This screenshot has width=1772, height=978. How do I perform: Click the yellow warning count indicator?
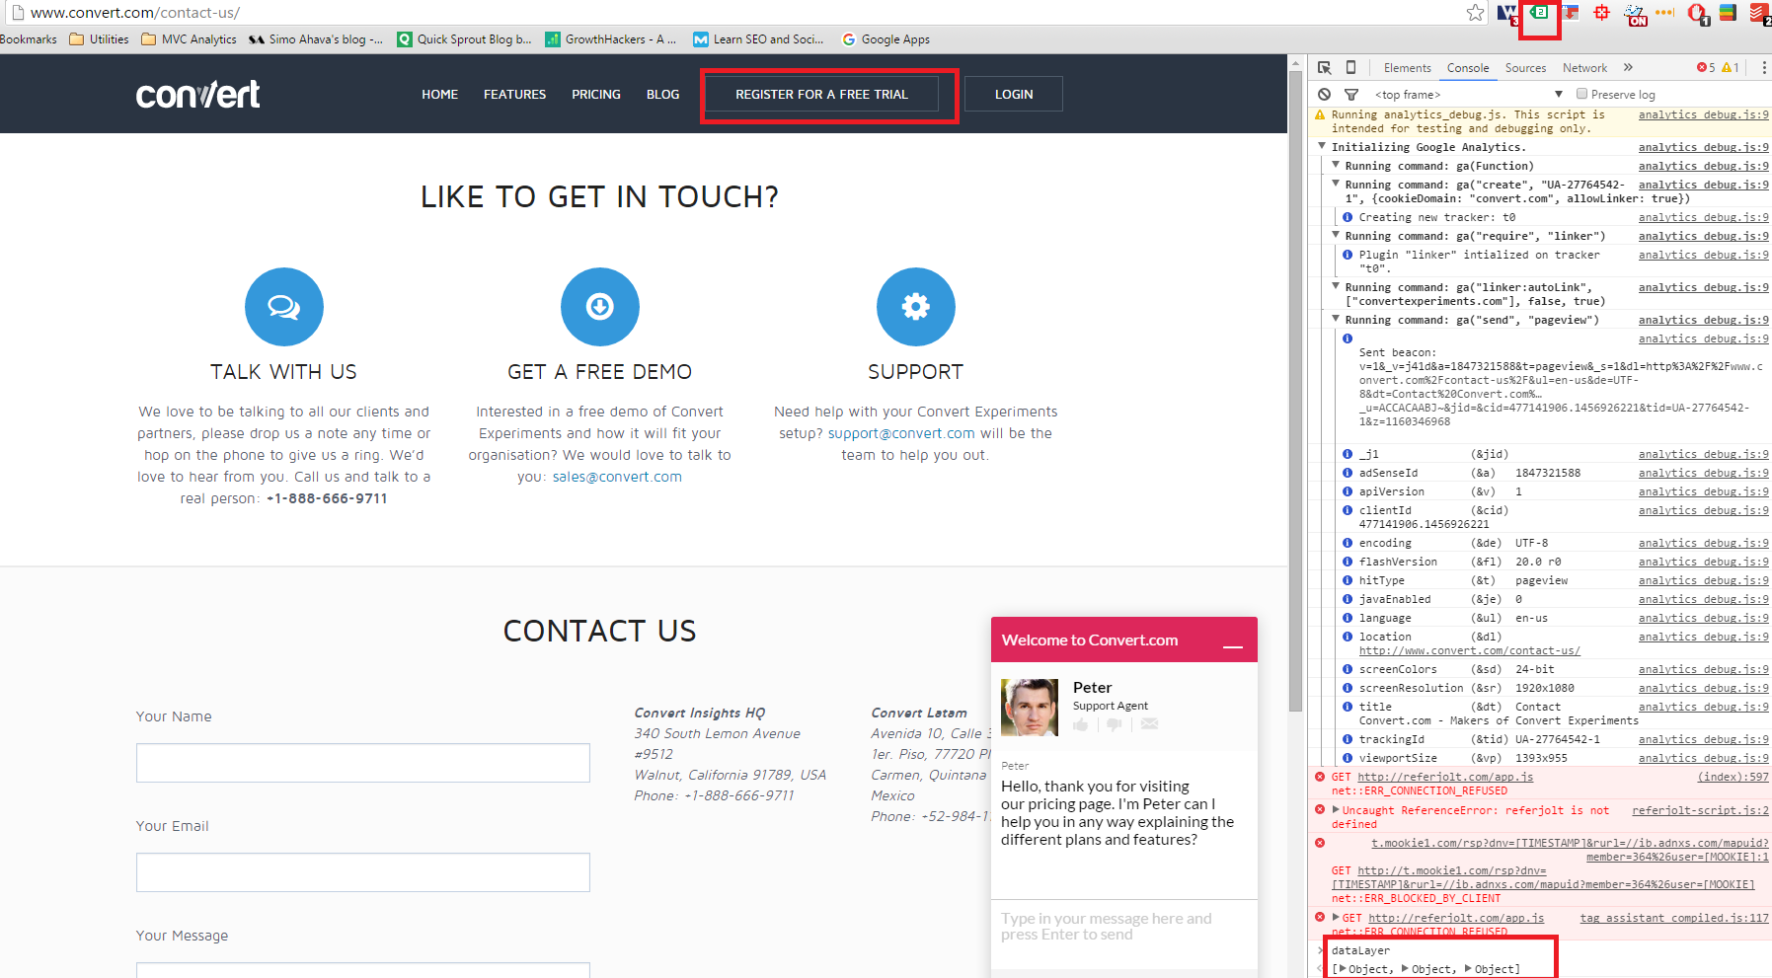point(1731,68)
